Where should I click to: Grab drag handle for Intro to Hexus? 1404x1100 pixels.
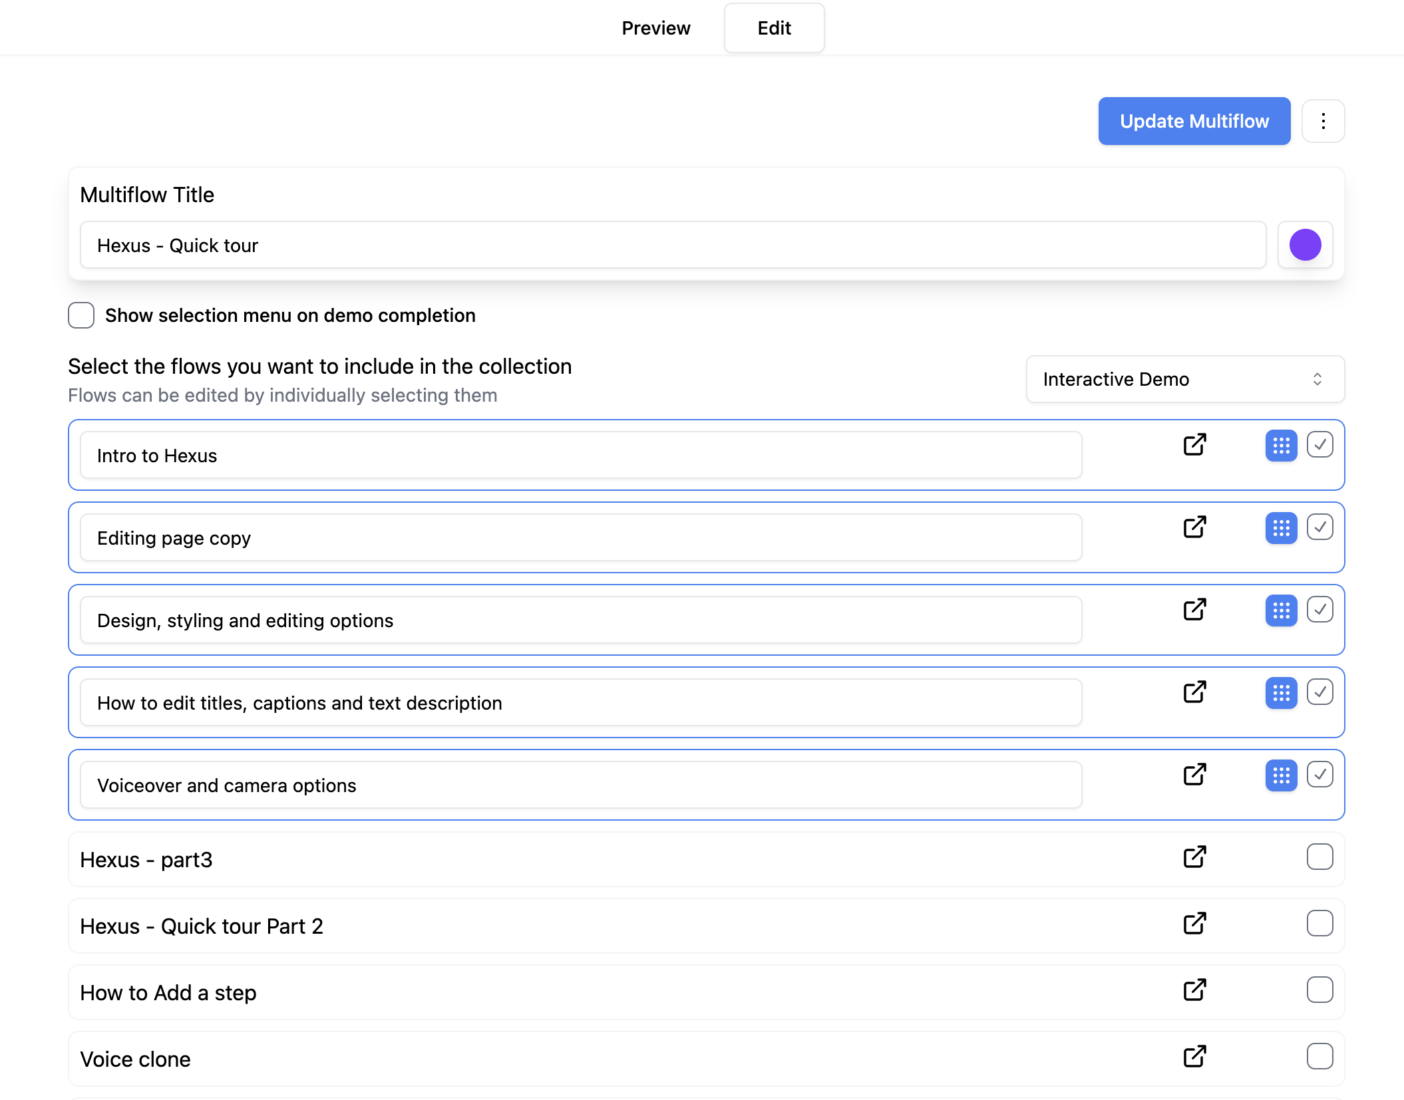point(1282,446)
